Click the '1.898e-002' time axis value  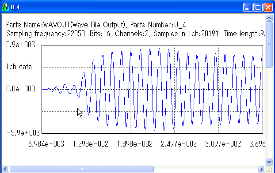point(134,144)
